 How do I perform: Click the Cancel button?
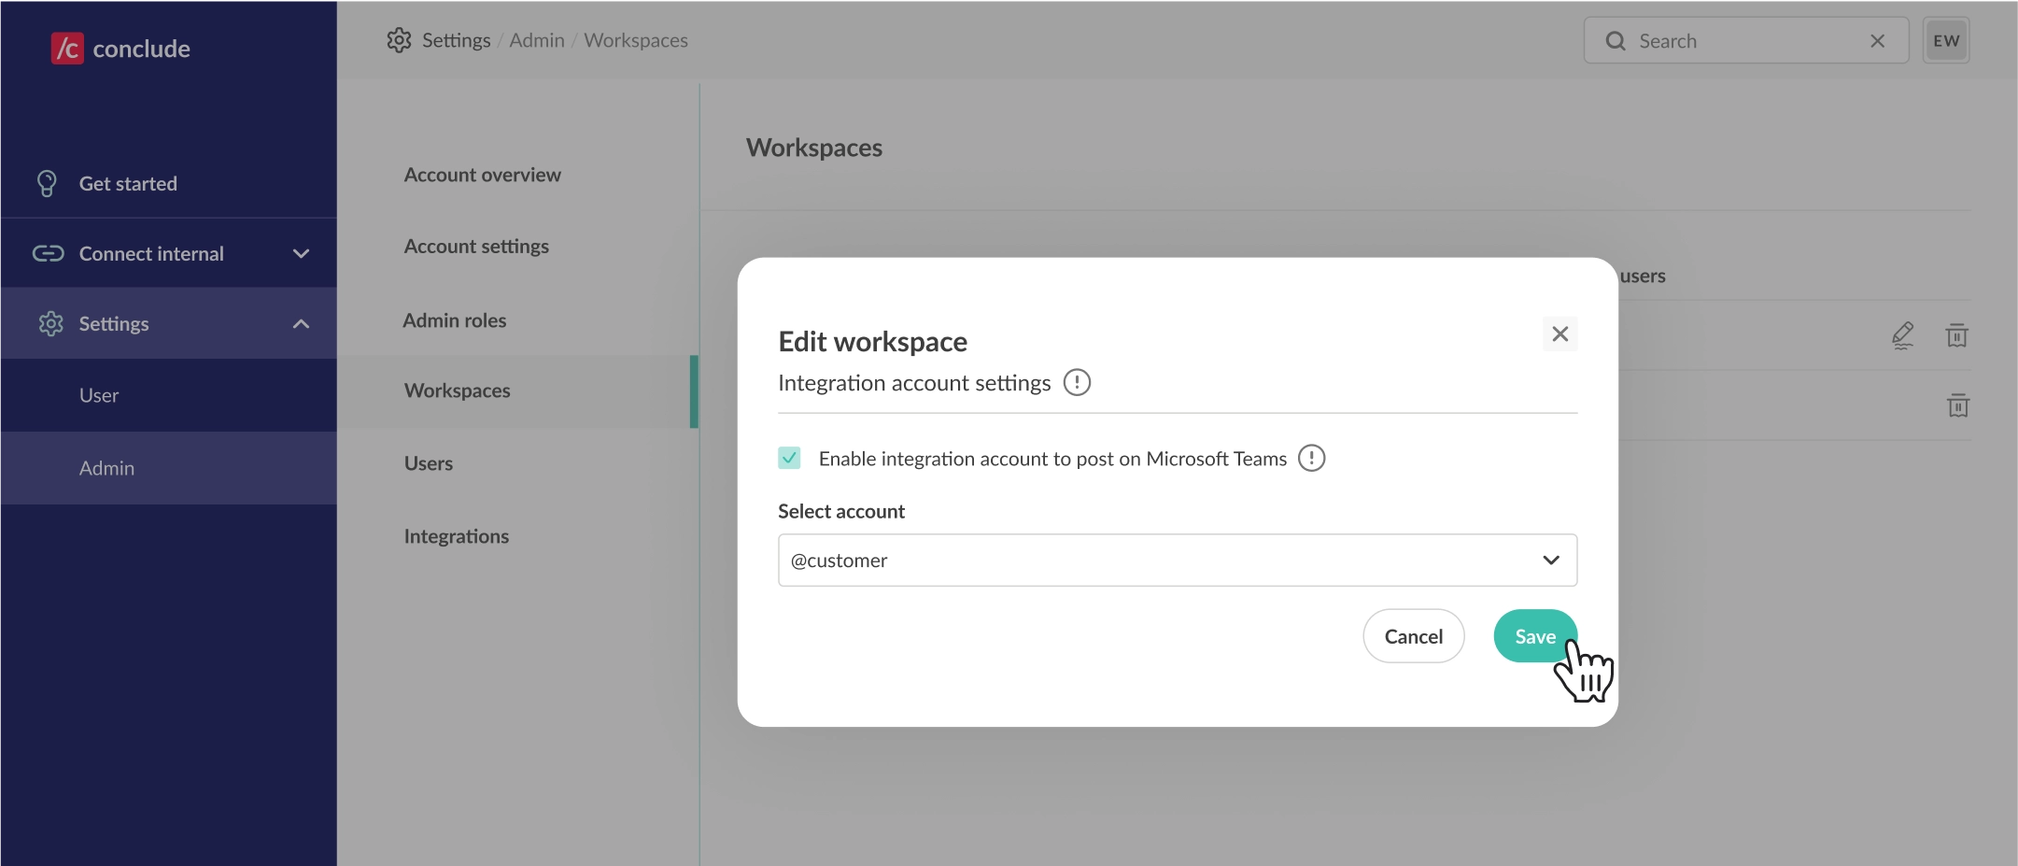[1414, 636]
